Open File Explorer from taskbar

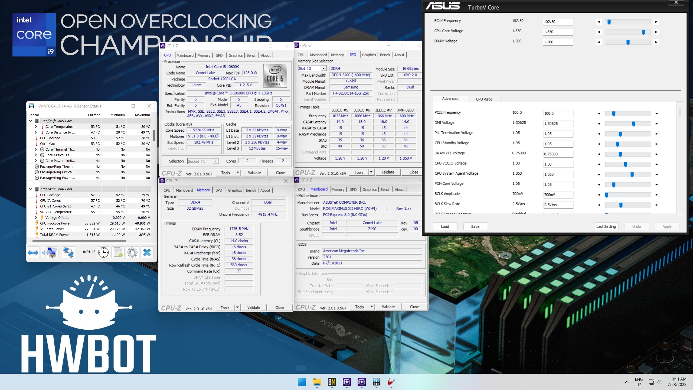317,382
